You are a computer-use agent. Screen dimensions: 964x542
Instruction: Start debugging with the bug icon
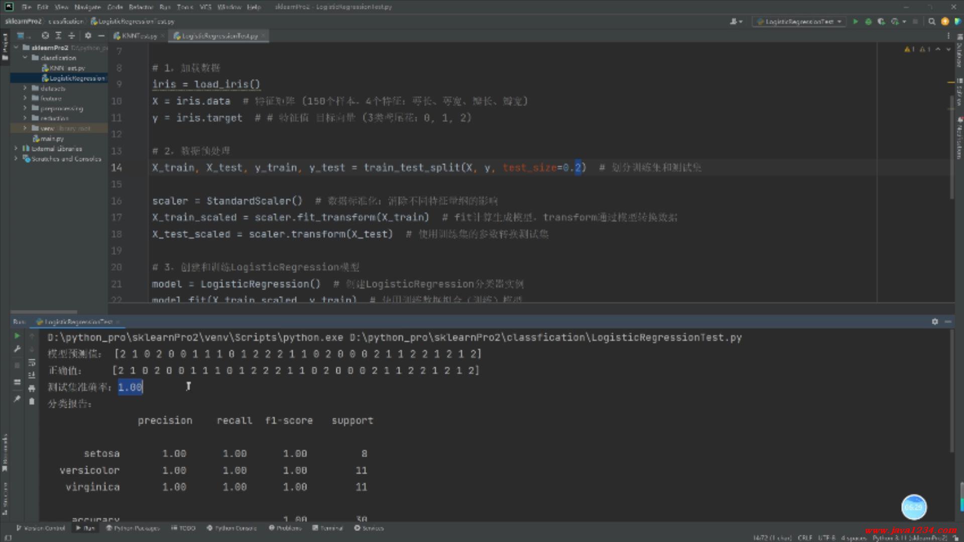coord(868,22)
